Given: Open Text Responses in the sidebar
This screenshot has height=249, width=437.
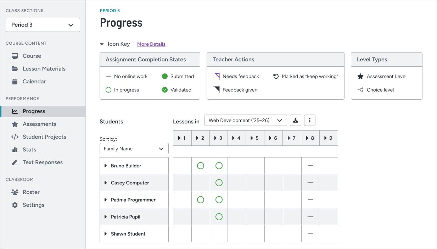Looking at the screenshot, I should coord(43,162).
